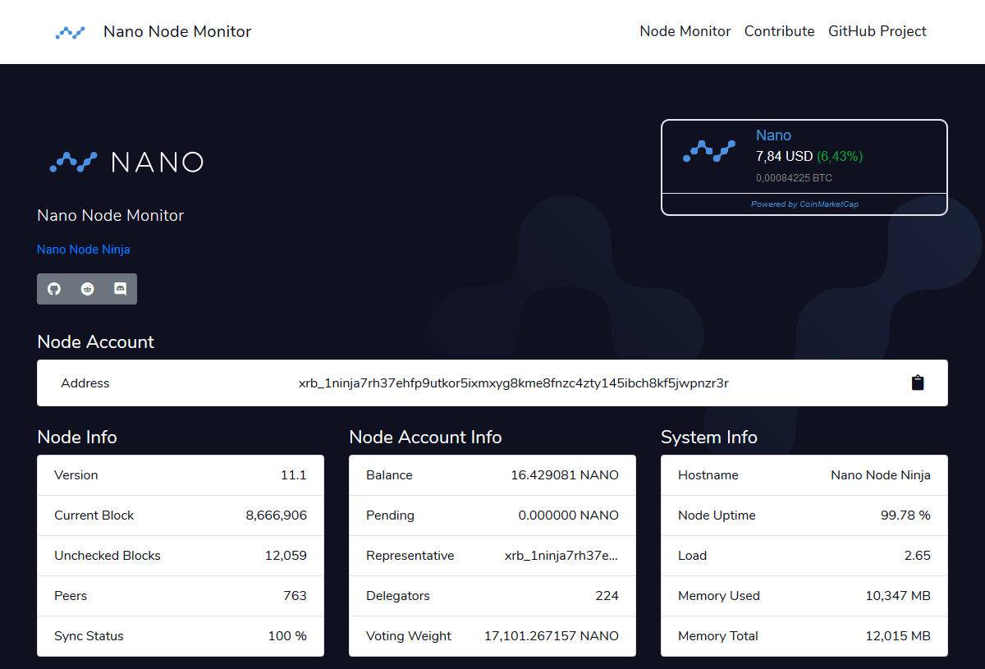Viewport: 985px width, 669px height.
Task: Select the xrb_1ninja node address text
Action: coord(514,383)
